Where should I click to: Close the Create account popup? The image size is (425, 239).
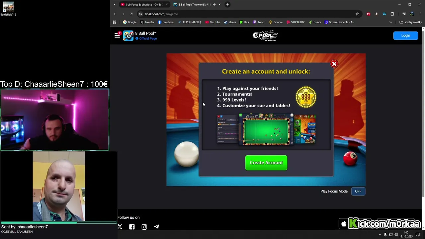point(334,64)
